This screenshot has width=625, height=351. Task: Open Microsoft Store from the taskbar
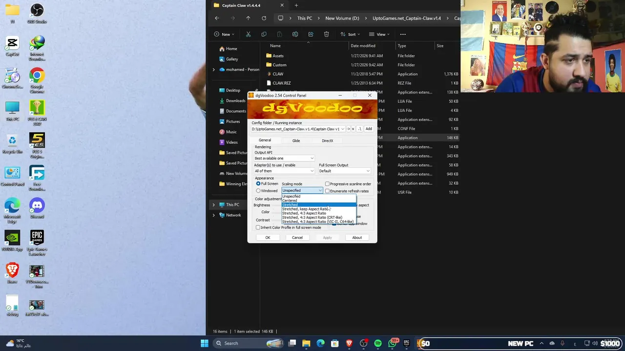click(x=335, y=343)
